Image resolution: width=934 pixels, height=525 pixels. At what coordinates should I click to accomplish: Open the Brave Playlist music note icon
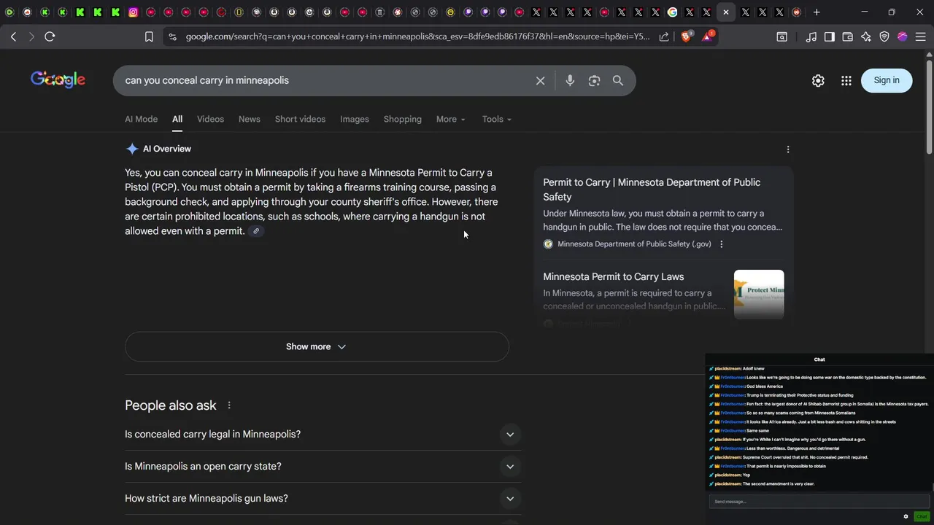(811, 36)
